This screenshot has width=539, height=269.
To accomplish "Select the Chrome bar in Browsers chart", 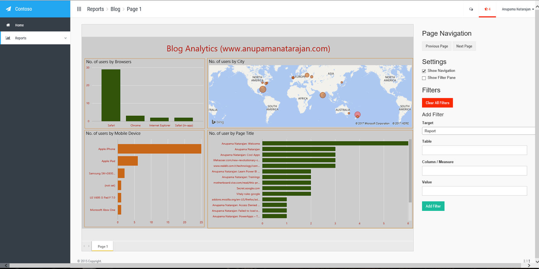I will click(x=135, y=118).
